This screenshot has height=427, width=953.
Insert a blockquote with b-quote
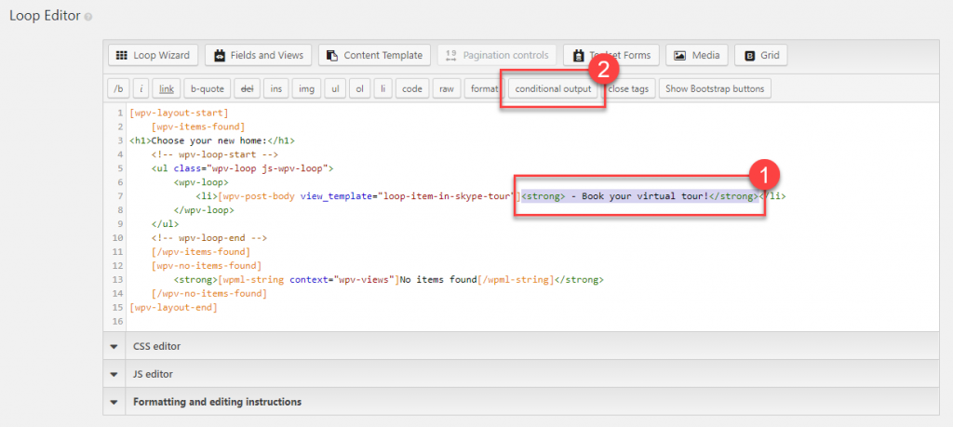click(208, 88)
